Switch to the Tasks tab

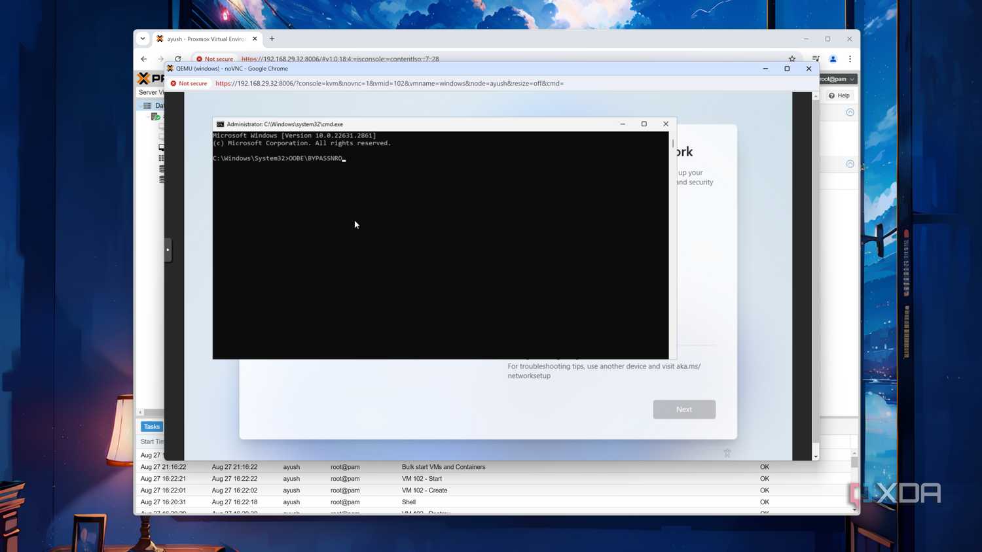click(x=152, y=426)
